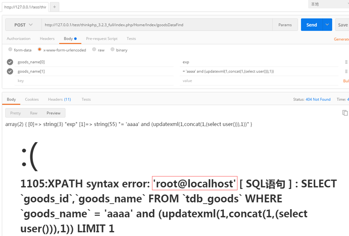Image resolution: width=349 pixels, height=236 pixels.
Task: Copy response body to clipboard icon
Action: [345, 113]
